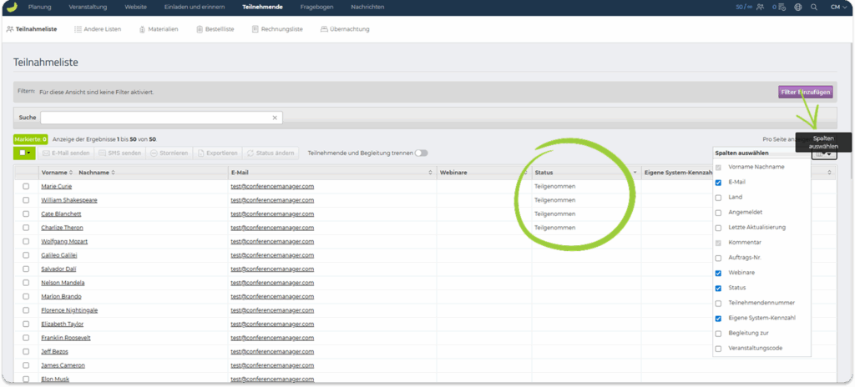Screen dimensions: 855x387
Task: Click the Filter hinzufügen button
Action: [x=805, y=92]
